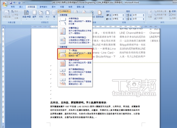Choose 接續本頁(O) continuous section break

pos(75,63)
